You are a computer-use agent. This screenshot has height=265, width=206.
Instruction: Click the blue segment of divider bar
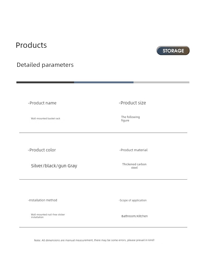coord(104,82)
